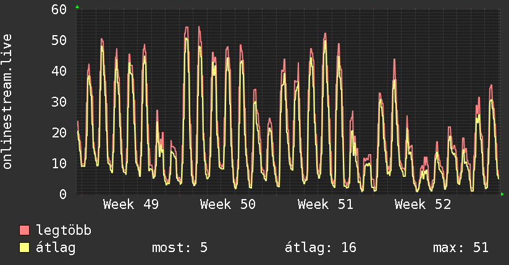Click the Week 52 axis label
The height and width of the screenshot is (265, 509).
coord(423,205)
